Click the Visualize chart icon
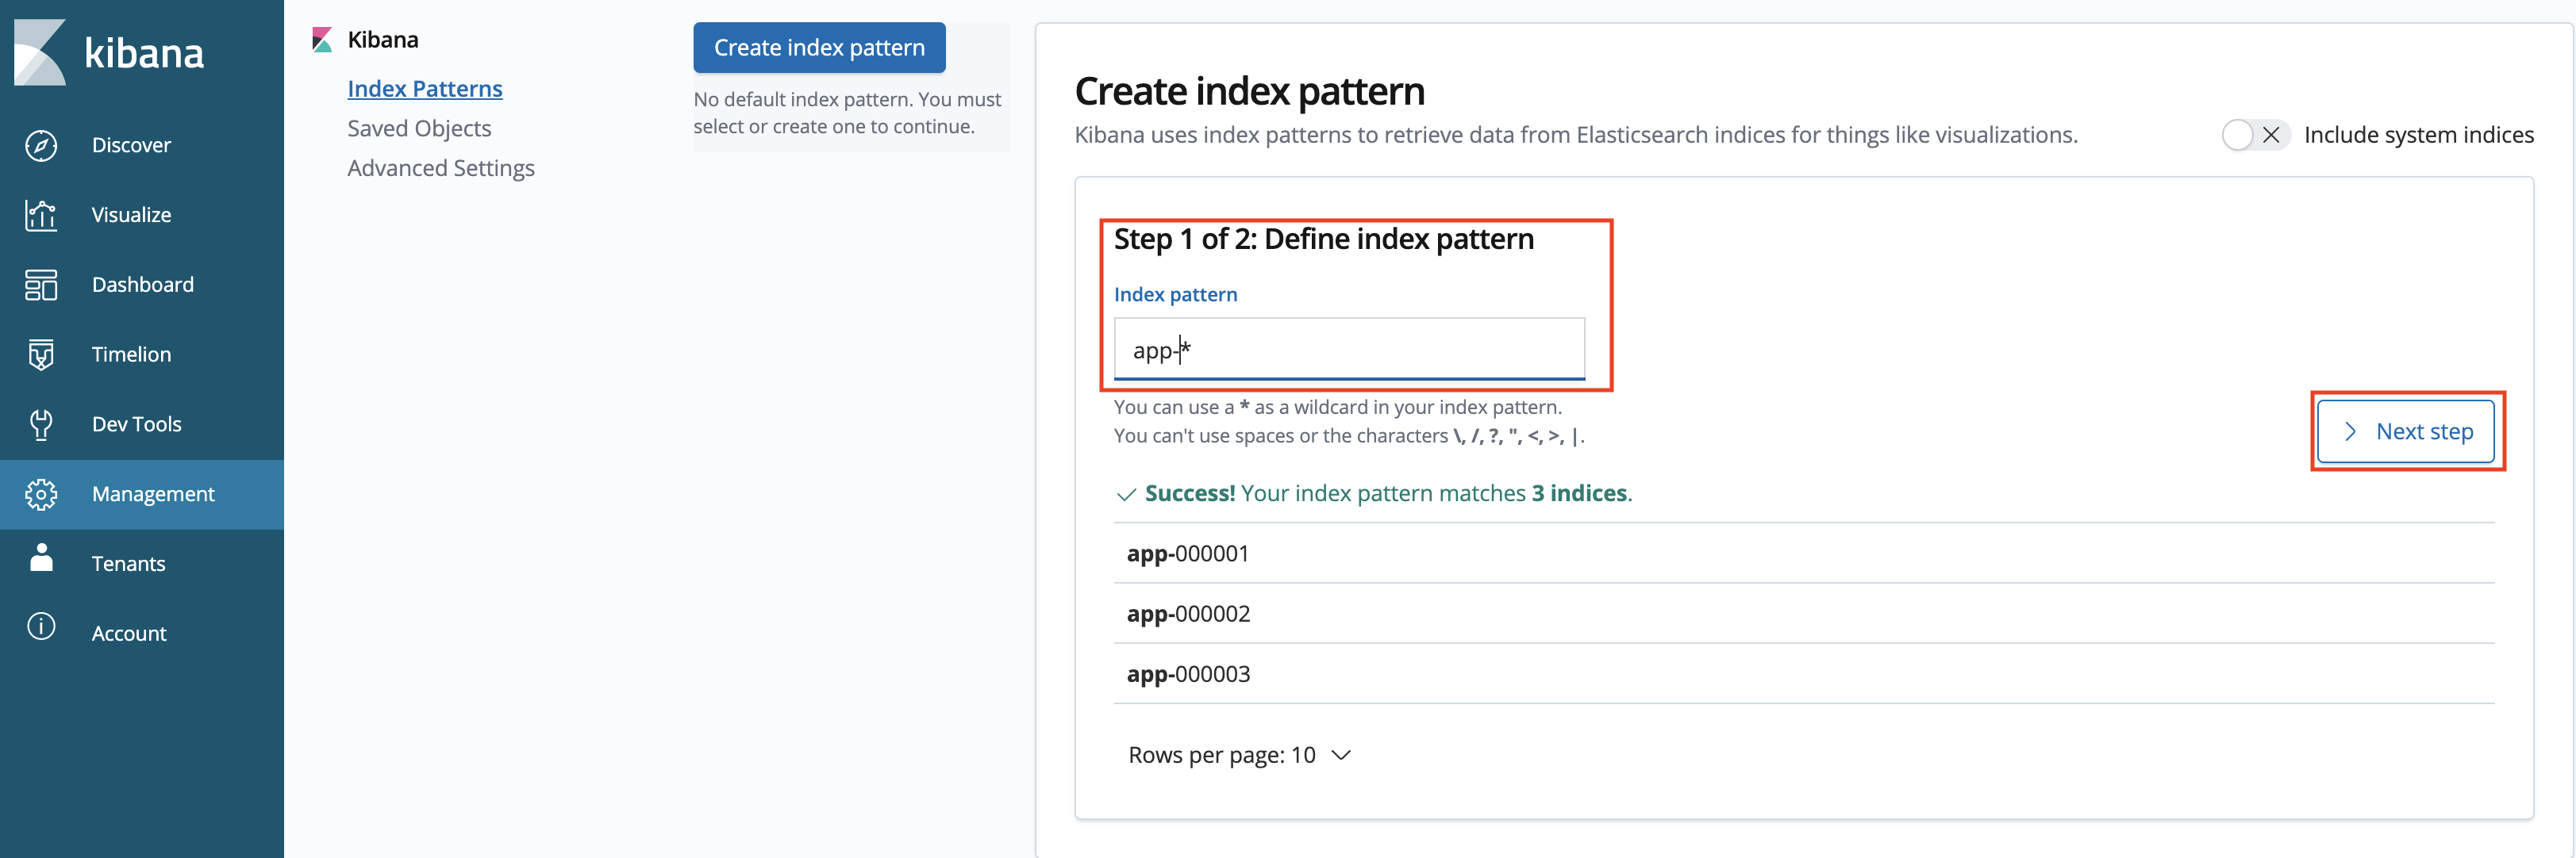 41,215
